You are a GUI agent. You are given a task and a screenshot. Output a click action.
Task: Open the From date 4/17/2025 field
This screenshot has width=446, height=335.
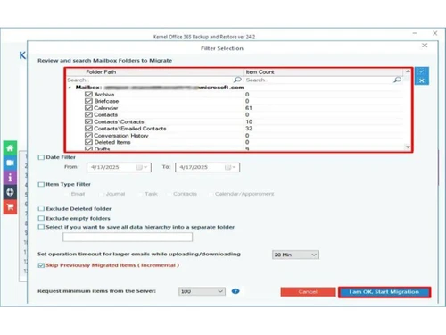point(119,167)
